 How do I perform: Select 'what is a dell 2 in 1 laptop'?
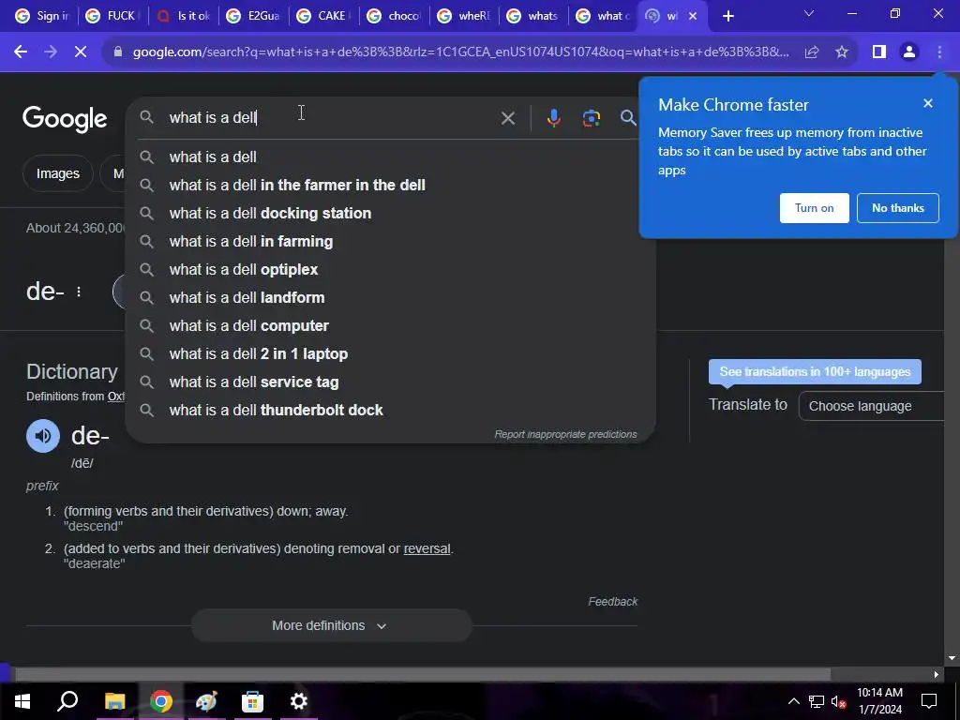coord(390,354)
